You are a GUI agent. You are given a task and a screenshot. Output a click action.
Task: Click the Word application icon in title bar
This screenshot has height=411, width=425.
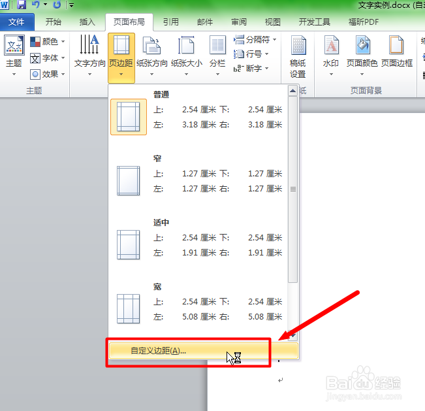(x=4, y=5)
